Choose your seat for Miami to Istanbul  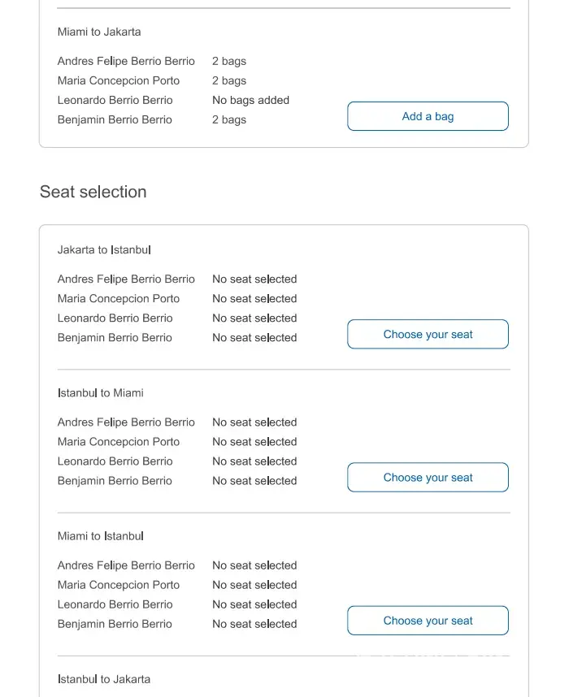pos(428,621)
